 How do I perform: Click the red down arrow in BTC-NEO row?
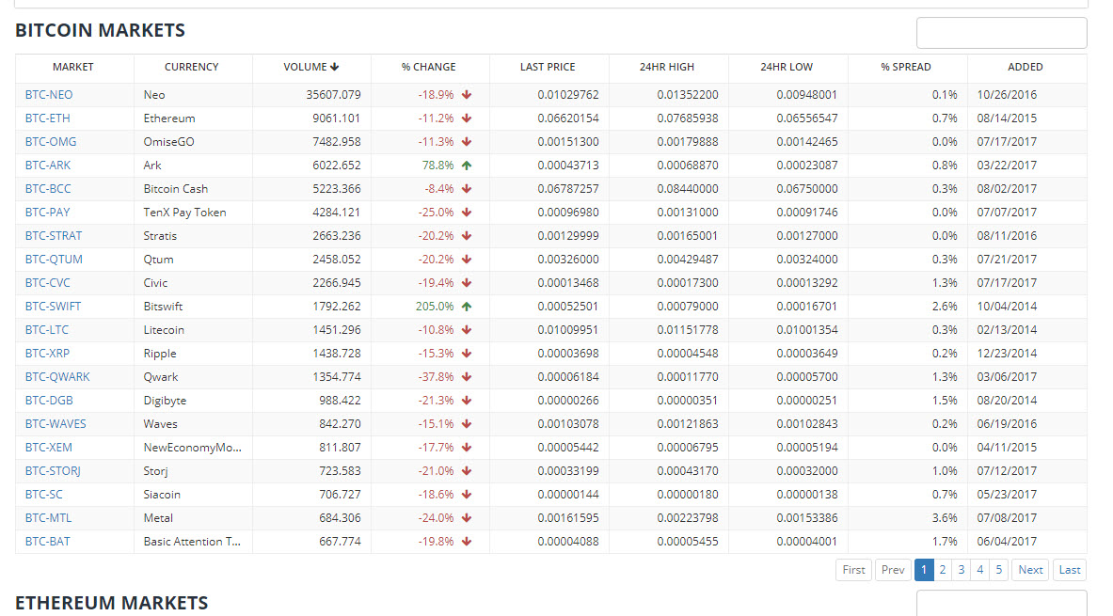pyautogui.click(x=467, y=94)
